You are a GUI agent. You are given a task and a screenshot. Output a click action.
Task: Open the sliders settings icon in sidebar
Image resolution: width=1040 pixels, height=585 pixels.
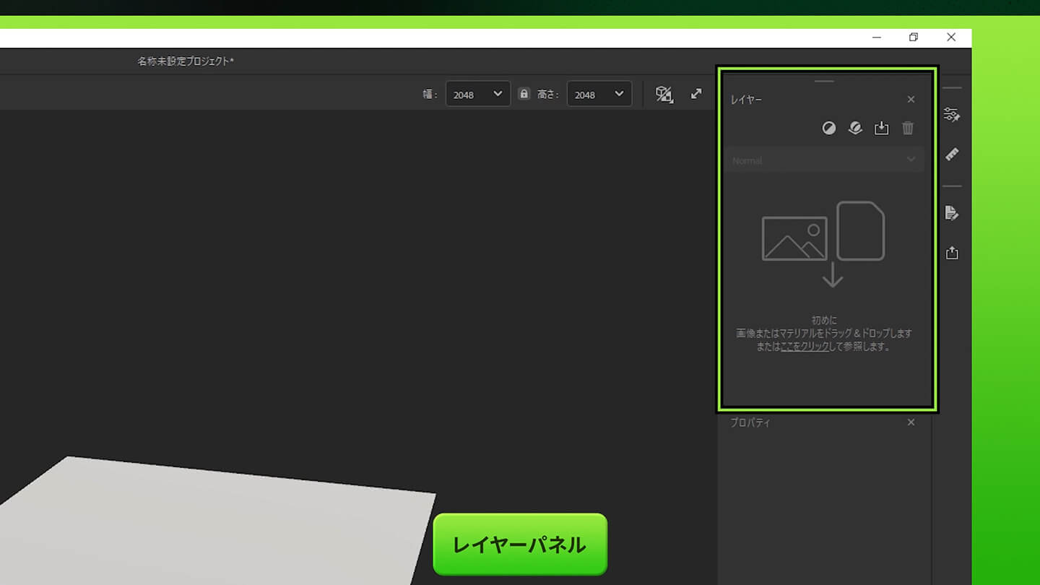952,114
